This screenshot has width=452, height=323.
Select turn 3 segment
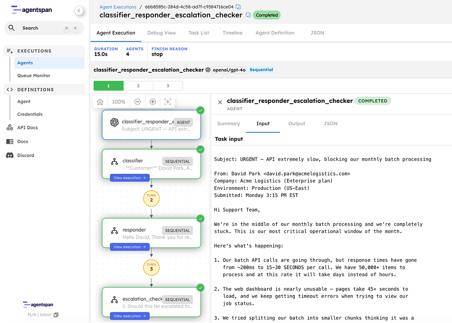tap(168, 86)
